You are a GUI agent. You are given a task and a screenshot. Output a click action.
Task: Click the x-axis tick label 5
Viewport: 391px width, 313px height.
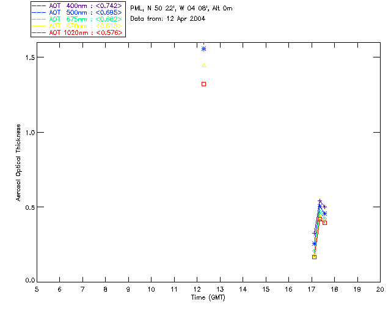point(37,289)
